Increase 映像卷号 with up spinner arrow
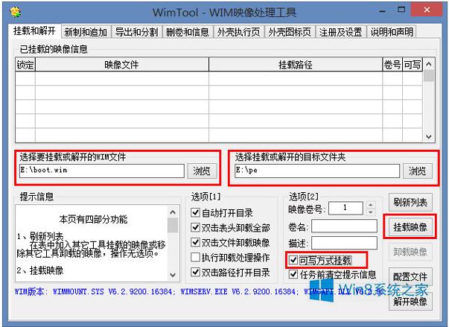 pos(371,205)
